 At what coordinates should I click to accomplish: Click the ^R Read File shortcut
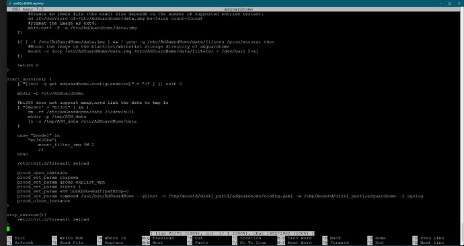68,243
